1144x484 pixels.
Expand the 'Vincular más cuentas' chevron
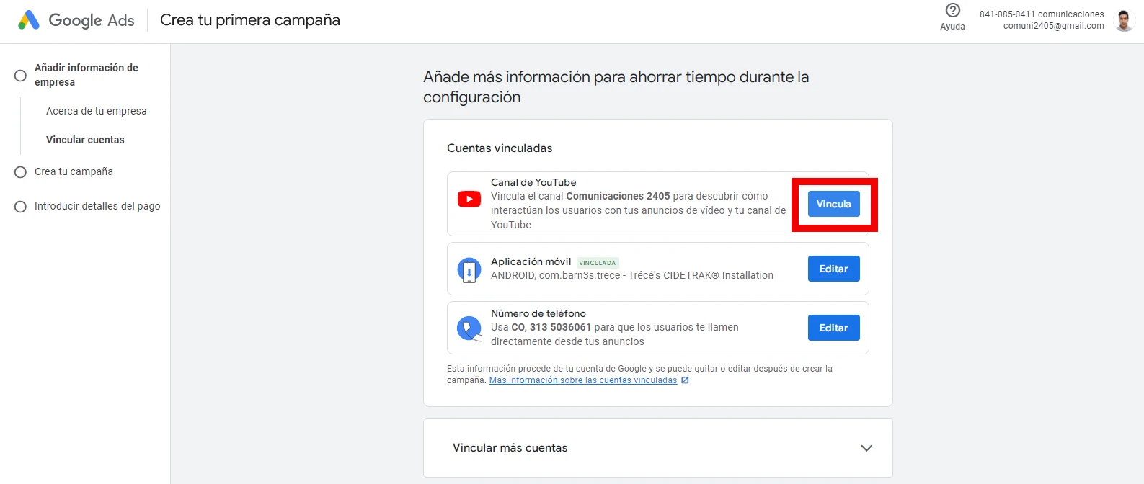[x=866, y=448]
